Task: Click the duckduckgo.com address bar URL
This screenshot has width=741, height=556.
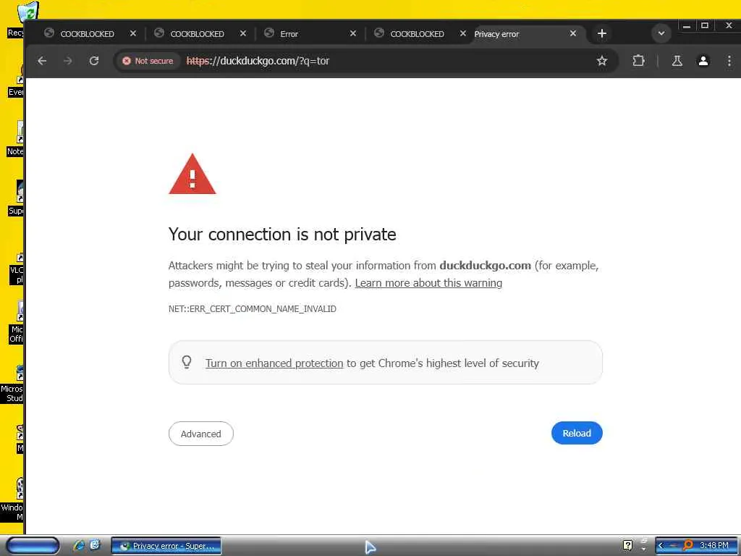Action: [x=258, y=61]
